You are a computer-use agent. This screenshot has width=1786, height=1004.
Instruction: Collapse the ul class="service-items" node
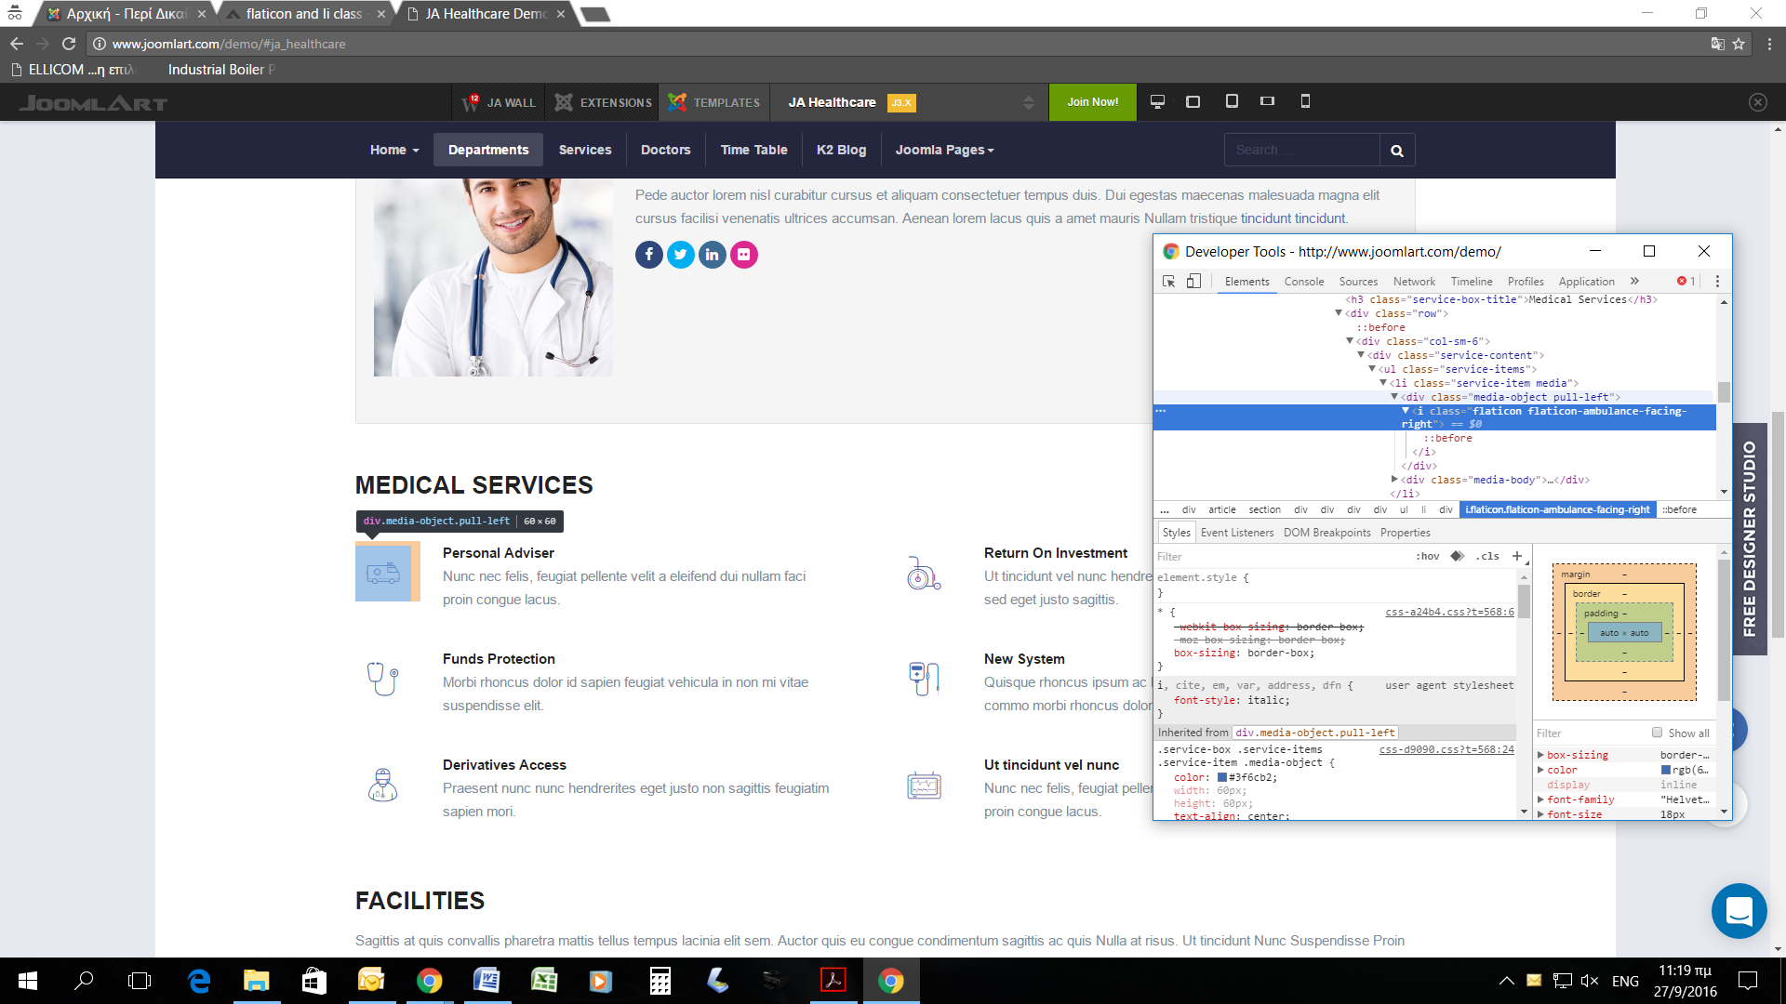click(x=1372, y=369)
